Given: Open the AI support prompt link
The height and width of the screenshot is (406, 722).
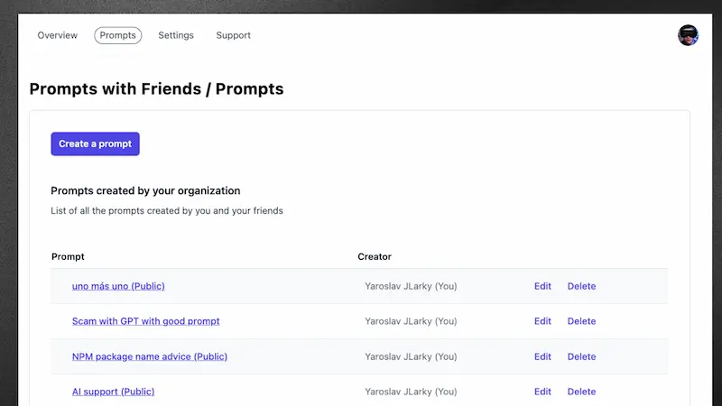Looking at the screenshot, I should click(113, 392).
